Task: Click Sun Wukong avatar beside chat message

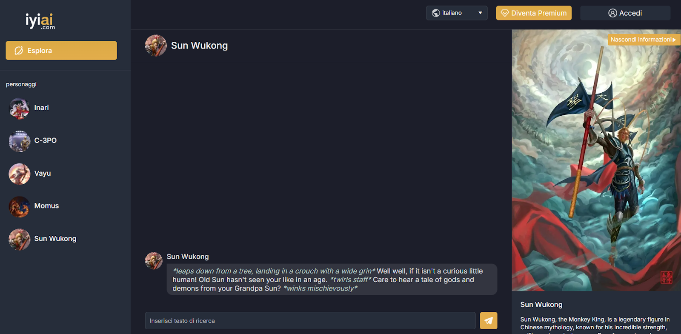Action: tap(154, 261)
